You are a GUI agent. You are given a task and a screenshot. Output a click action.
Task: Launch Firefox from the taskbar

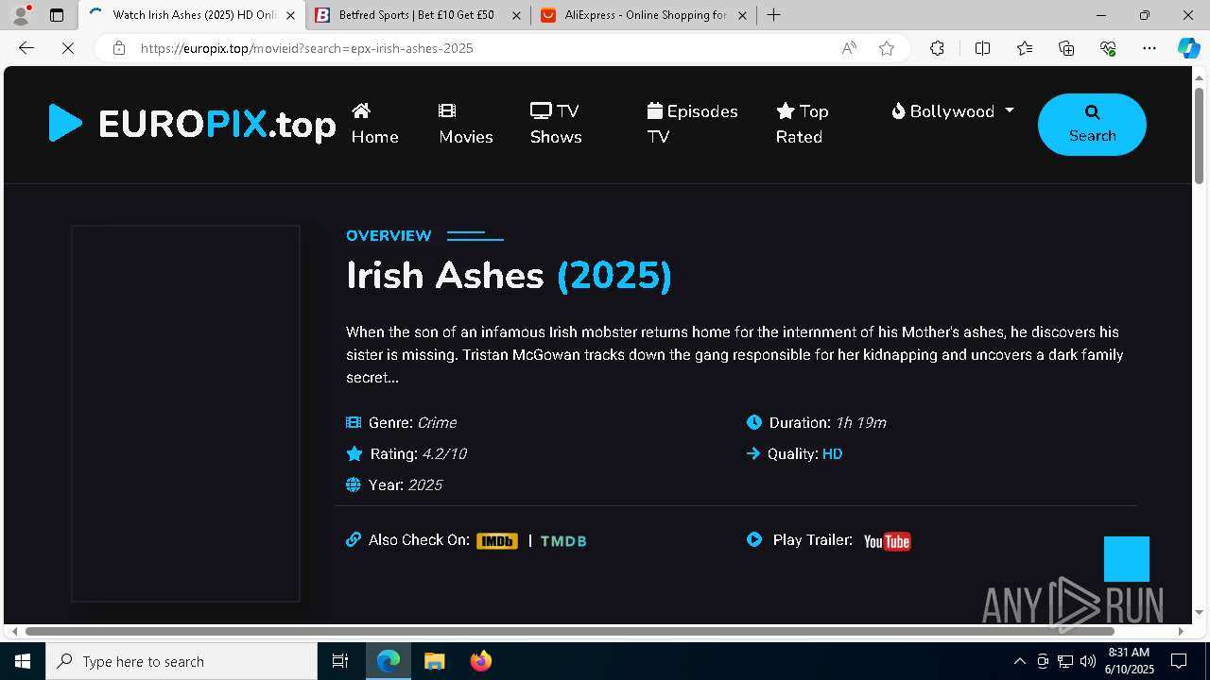pyautogui.click(x=480, y=661)
